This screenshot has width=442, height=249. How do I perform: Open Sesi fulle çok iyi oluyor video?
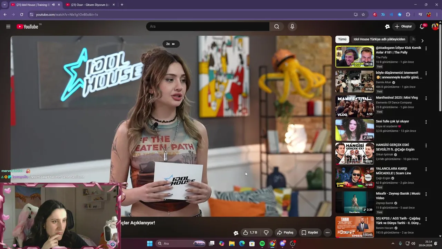(392, 121)
